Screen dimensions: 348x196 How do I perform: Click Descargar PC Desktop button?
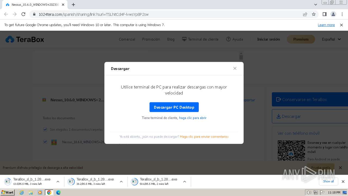[x=174, y=107]
